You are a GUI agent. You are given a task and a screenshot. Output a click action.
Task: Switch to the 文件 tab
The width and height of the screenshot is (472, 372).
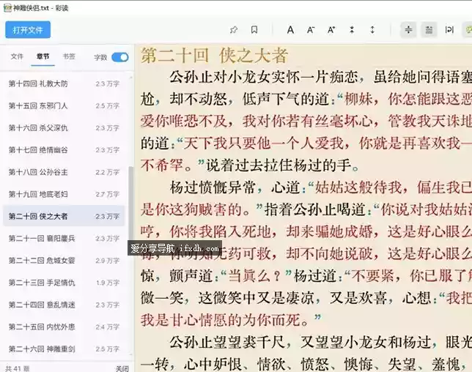click(x=17, y=56)
